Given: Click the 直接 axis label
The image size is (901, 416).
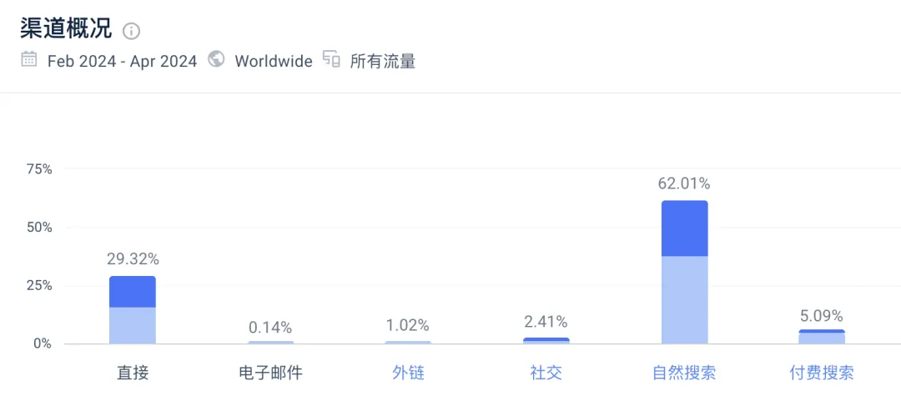Looking at the screenshot, I should coord(133,373).
